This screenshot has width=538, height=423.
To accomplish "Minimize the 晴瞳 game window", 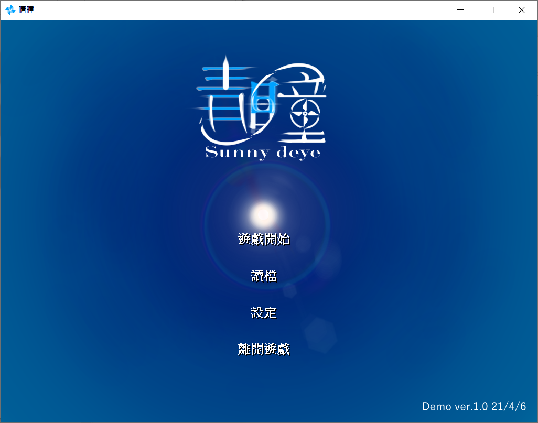I will 460,10.
